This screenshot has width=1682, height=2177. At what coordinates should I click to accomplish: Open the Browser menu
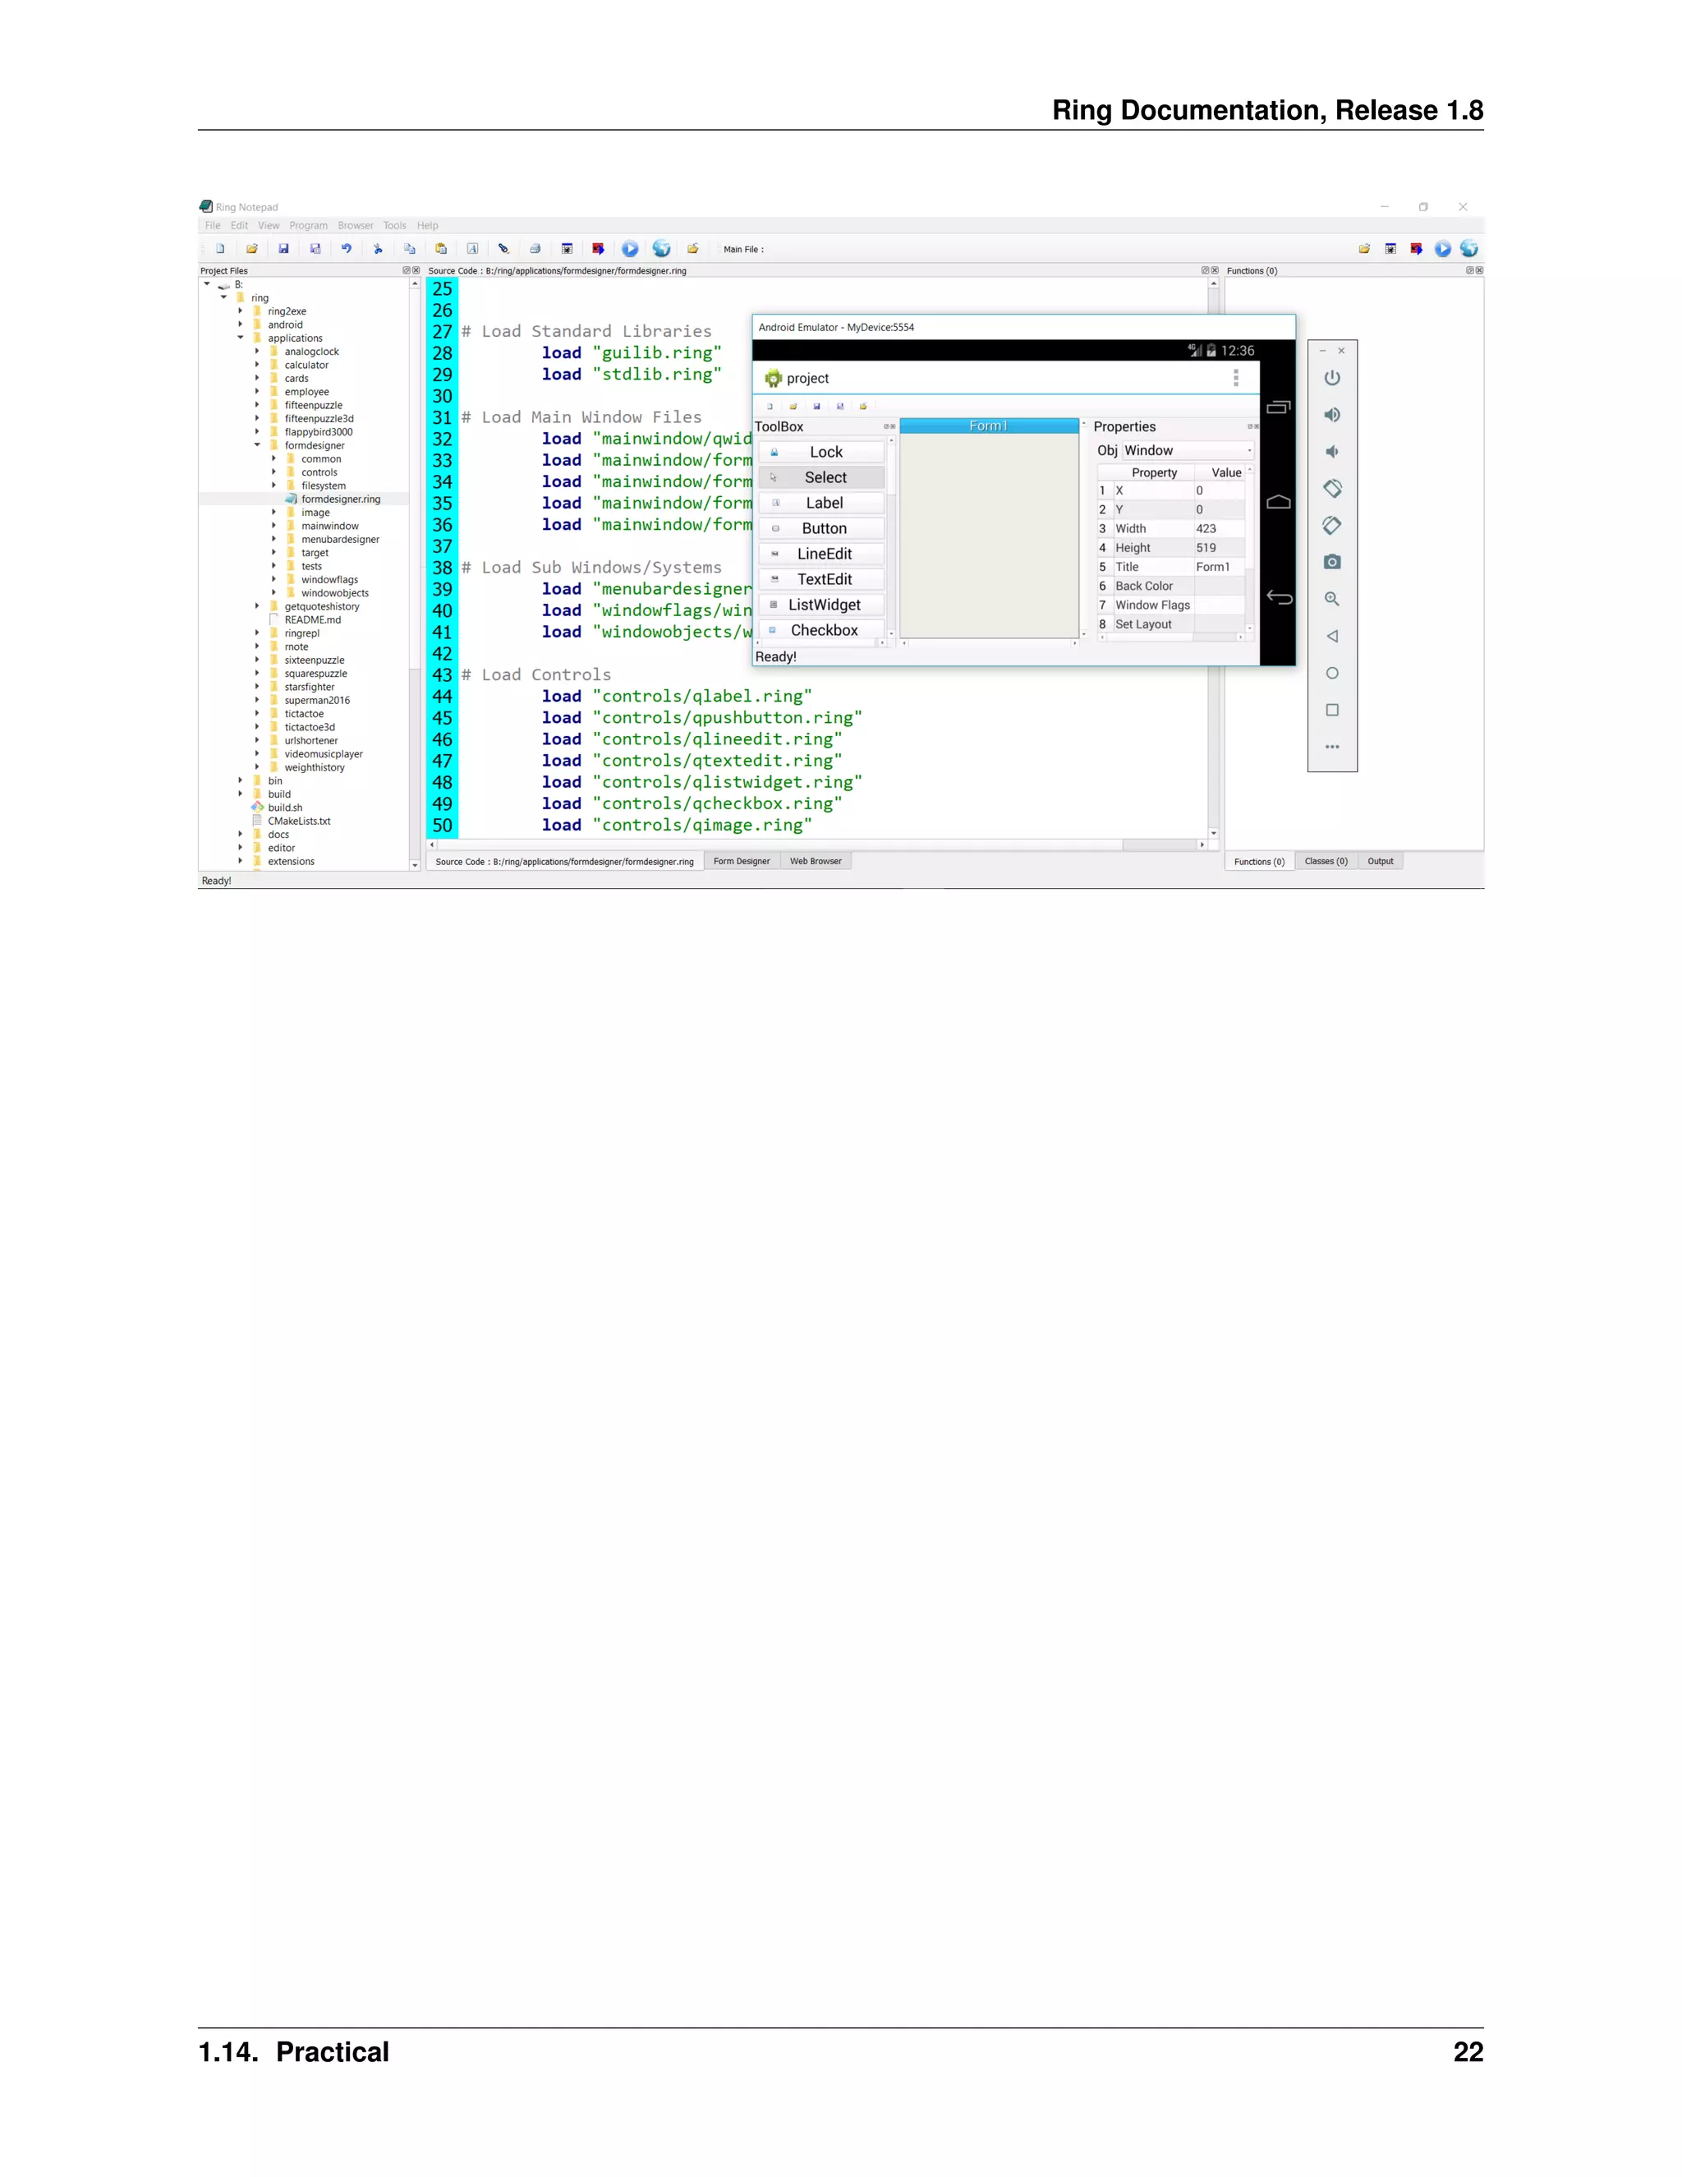coord(355,225)
